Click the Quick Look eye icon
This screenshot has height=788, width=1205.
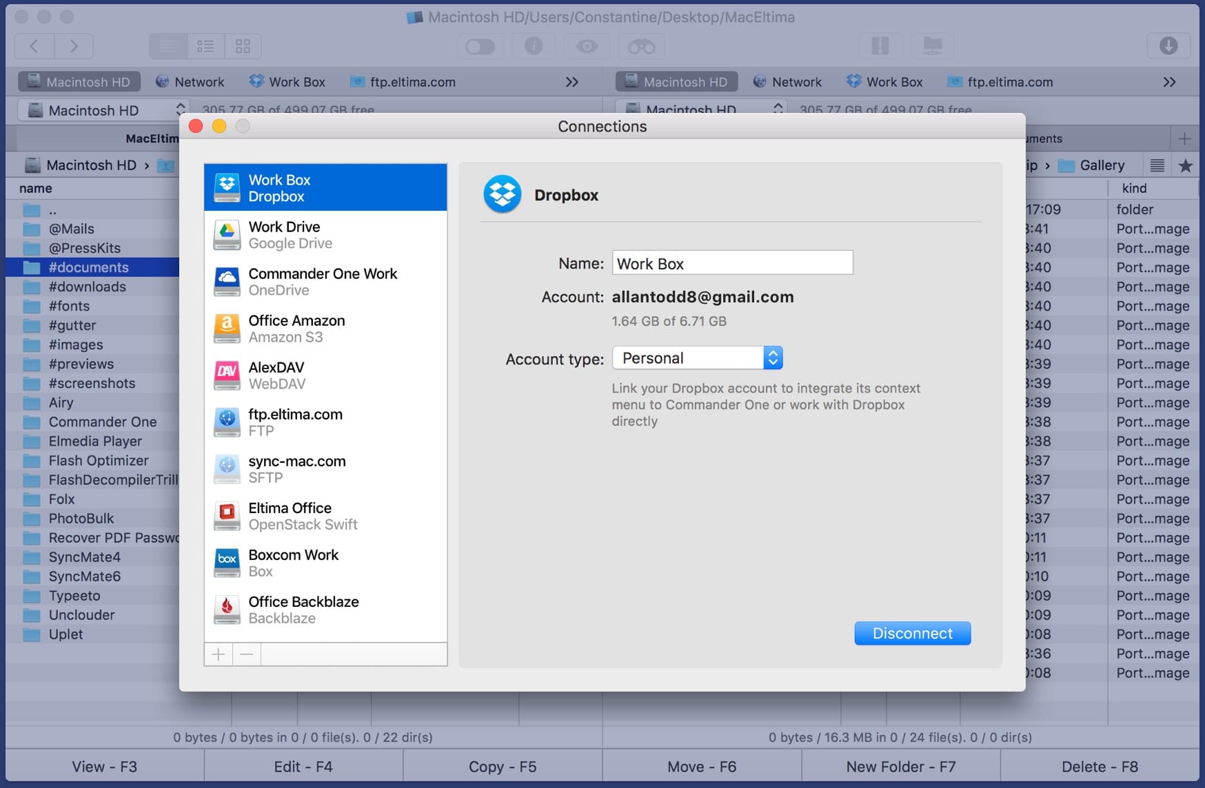point(587,46)
